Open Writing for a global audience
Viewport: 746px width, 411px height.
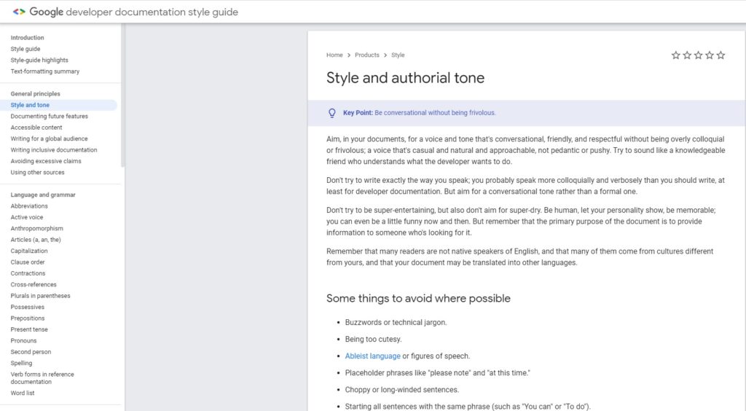(49, 138)
